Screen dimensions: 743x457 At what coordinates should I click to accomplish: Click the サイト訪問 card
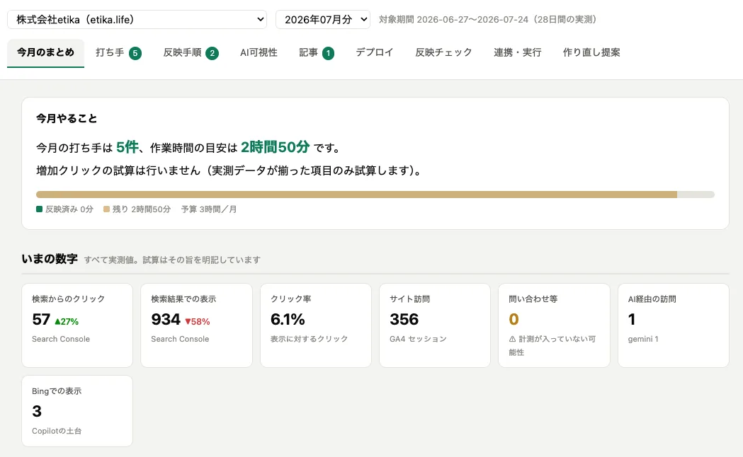[x=434, y=325]
